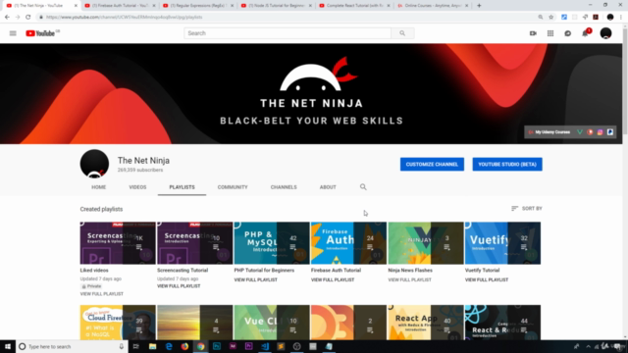
Task: Click the Windows taskbar search box
Action: click(x=72, y=346)
